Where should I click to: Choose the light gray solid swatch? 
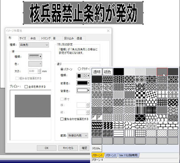coord(151,72)
